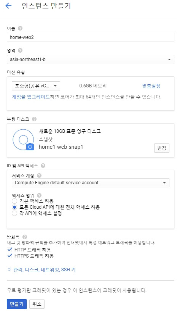
Task: Open help icon beside 방화벽 label
Action: [25, 237]
